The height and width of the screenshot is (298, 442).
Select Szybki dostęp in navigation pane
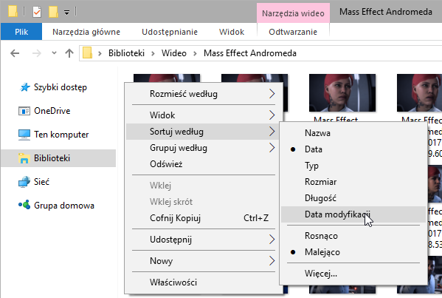point(61,87)
